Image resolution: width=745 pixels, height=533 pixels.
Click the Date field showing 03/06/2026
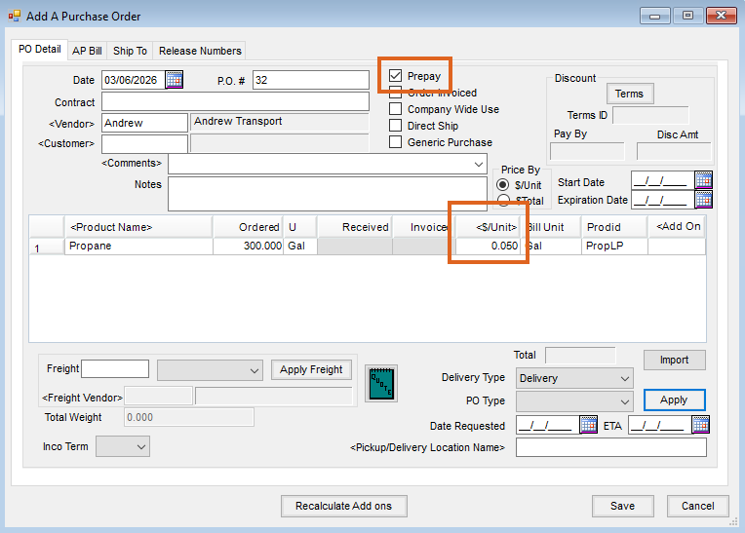click(x=133, y=80)
